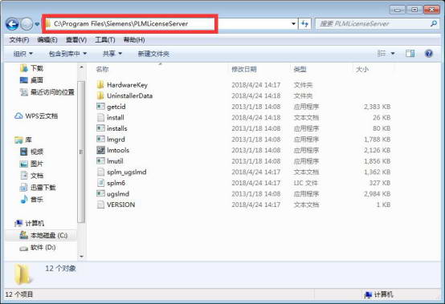445x304 pixels.
Task: Click the 文件夹 type of HardwareKey
Action: tap(303, 84)
